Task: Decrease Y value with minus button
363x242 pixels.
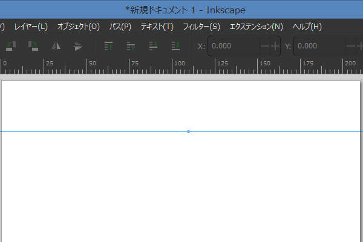Action: (x=351, y=46)
